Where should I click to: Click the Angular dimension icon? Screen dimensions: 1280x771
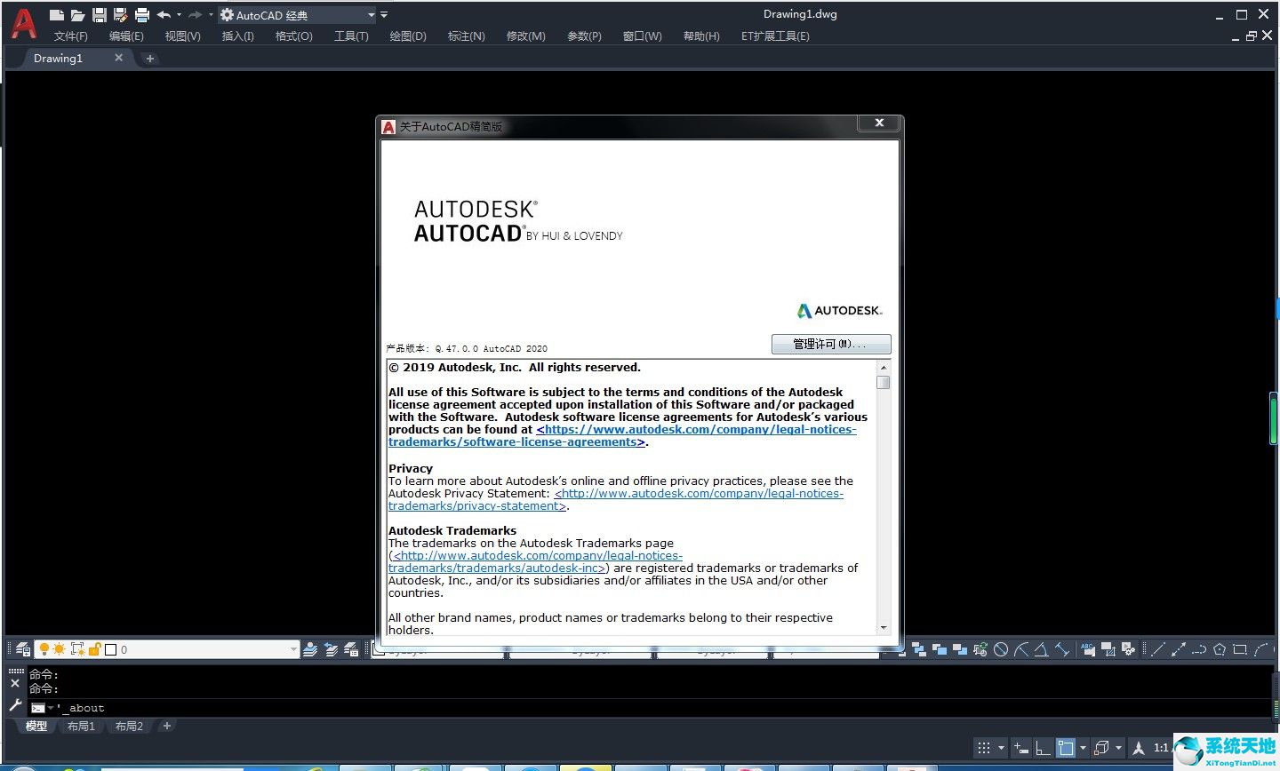[1041, 649]
